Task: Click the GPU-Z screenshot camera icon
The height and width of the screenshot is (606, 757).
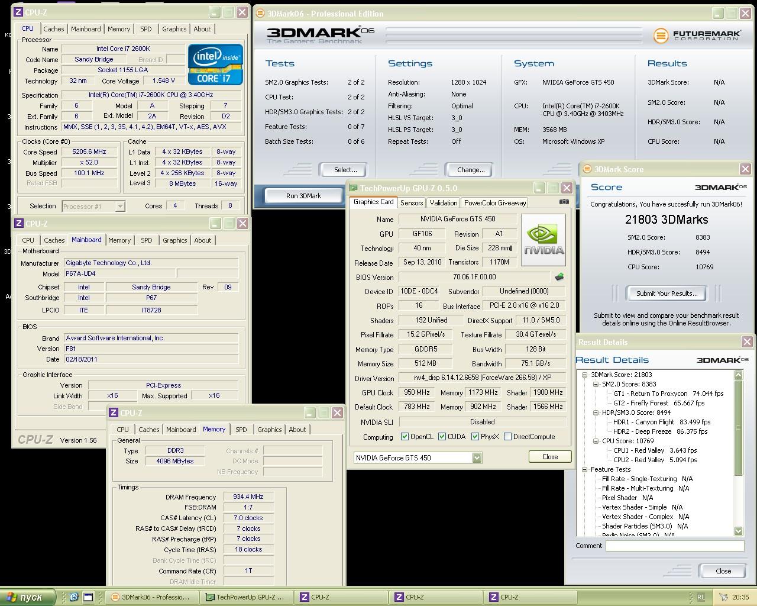Action: [564, 202]
